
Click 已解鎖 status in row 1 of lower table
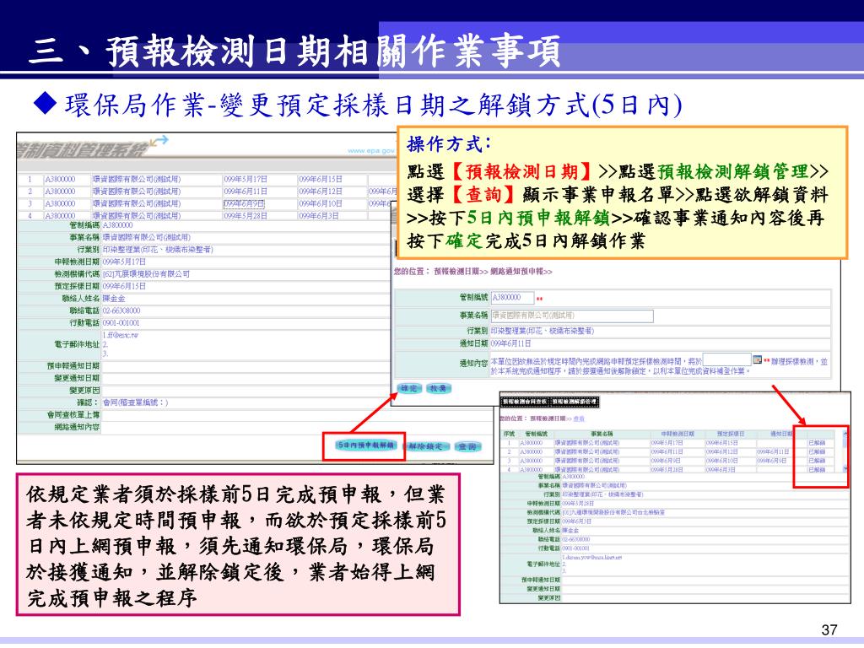817,443
